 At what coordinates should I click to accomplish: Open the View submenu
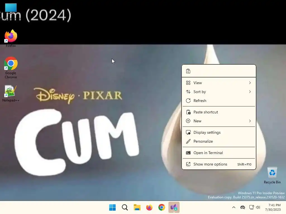[219, 83]
